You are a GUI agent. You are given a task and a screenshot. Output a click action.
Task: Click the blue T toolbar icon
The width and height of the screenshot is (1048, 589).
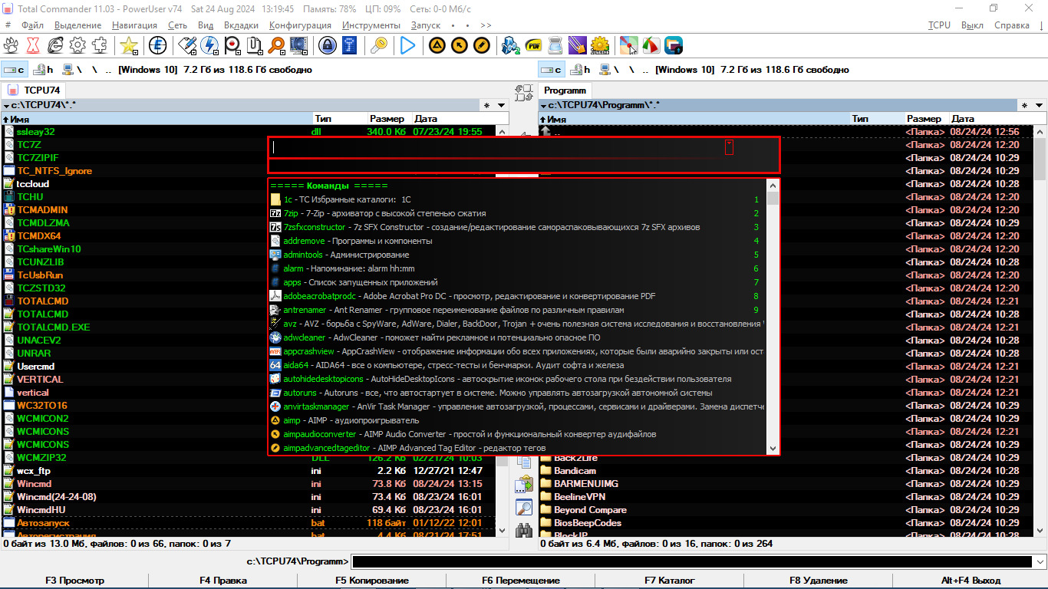pyautogui.click(x=349, y=45)
